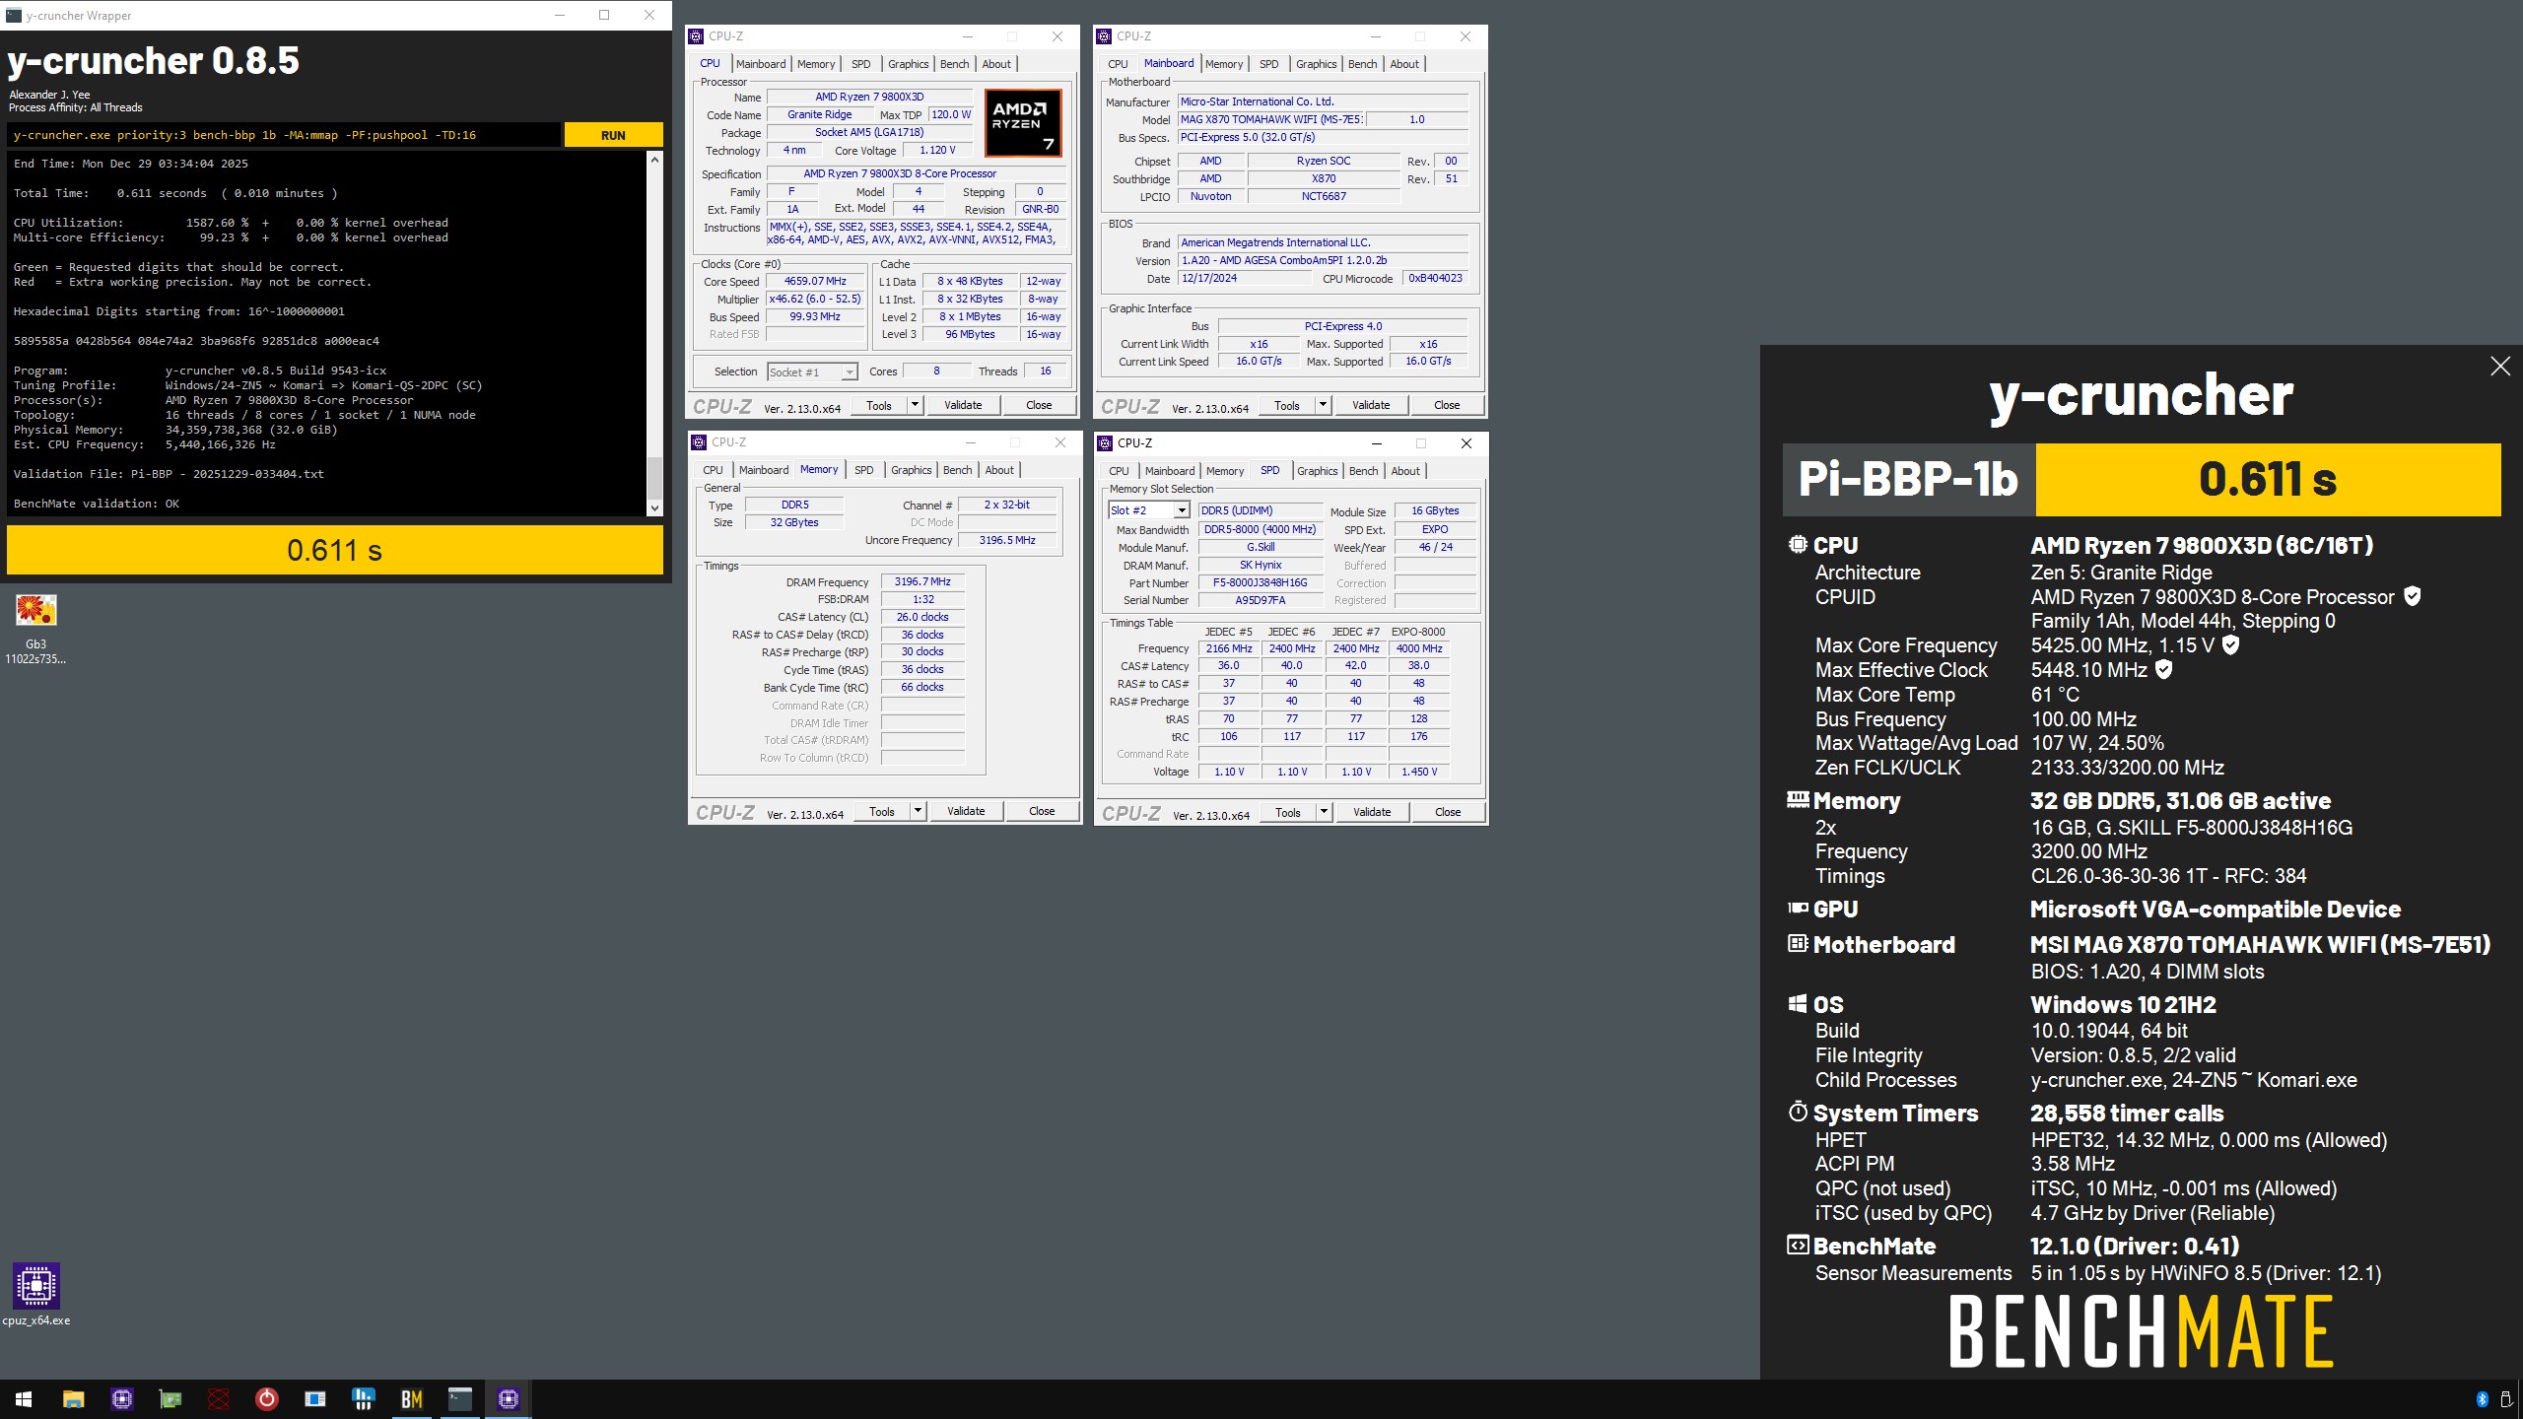
Task: Click the part number F5-8000J3848H16G in SPD
Action: [1260, 582]
